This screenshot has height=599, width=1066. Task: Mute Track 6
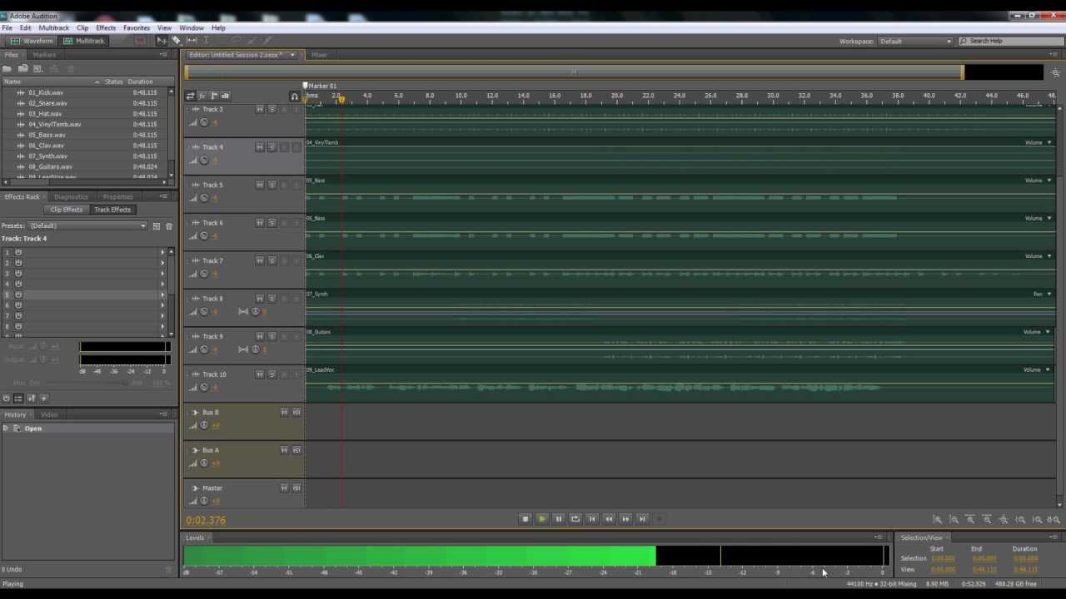[x=260, y=223]
